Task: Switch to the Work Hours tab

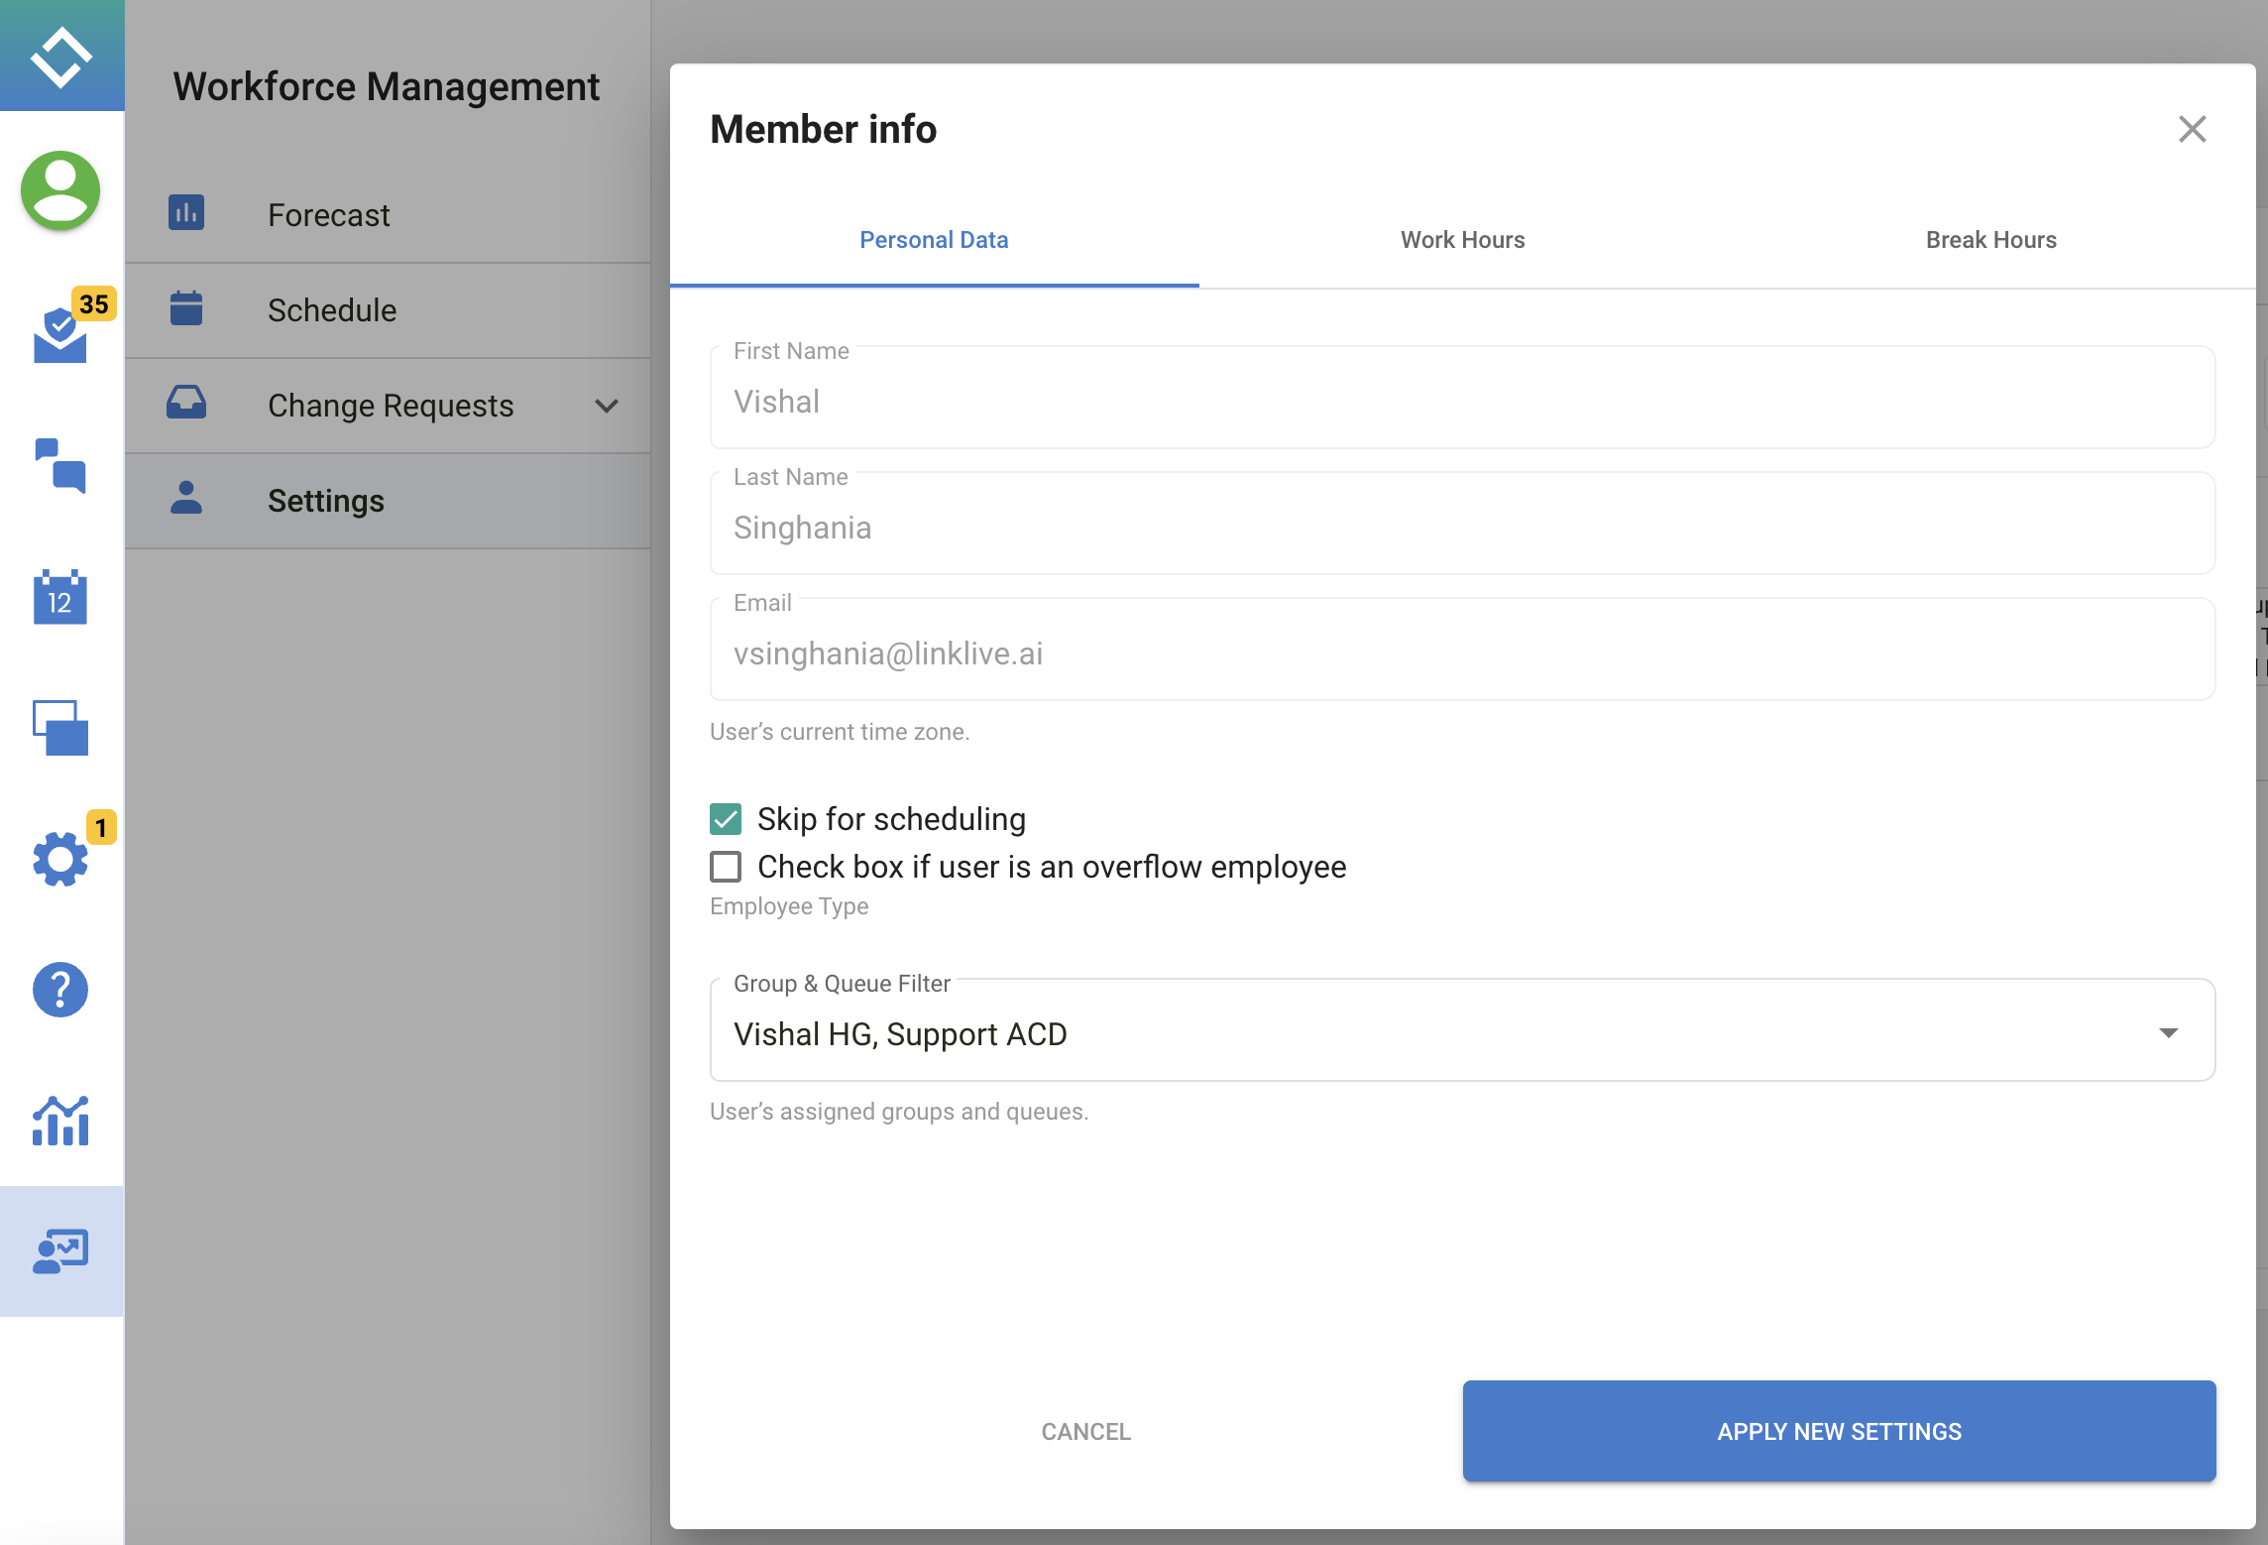Action: tap(1462, 240)
